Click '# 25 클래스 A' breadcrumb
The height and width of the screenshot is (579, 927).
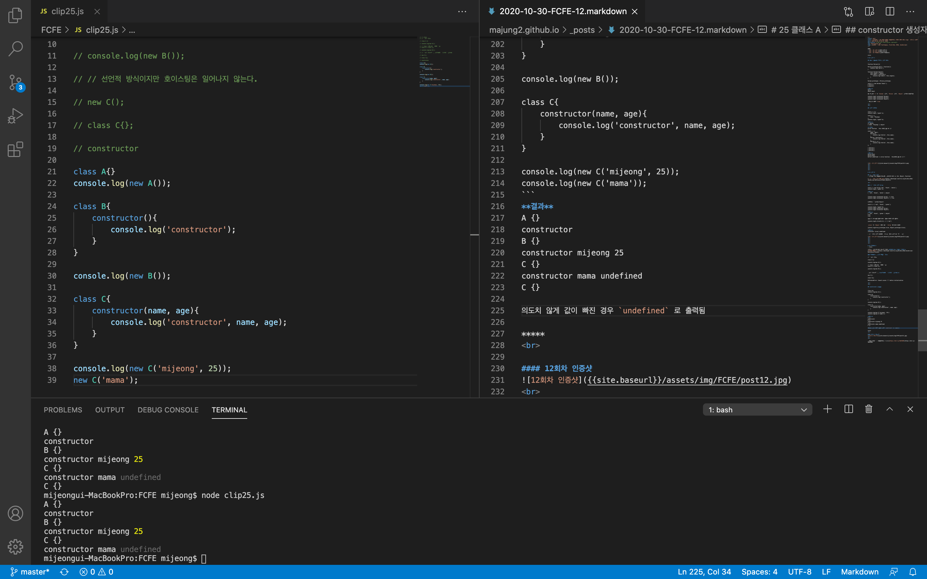coord(790,30)
